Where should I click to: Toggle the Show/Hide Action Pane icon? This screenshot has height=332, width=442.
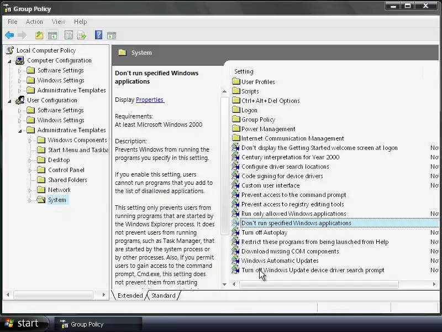[112, 35]
